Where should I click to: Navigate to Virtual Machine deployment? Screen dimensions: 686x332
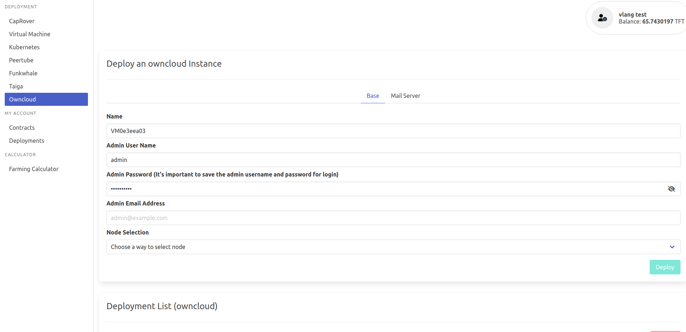[29, 34]
